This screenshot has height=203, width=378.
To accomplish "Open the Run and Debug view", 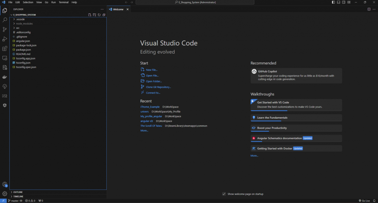I will point(5,39).
